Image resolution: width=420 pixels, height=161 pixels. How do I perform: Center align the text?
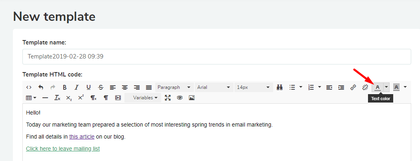click(125, 87)
